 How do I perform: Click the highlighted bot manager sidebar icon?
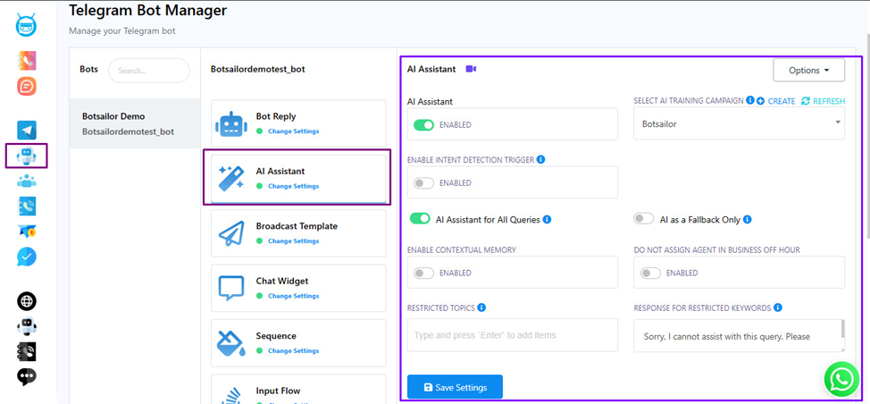pos(27,156)
